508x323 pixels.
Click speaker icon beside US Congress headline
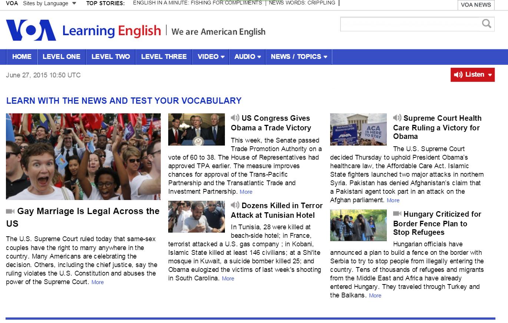(x=235, y=118)
